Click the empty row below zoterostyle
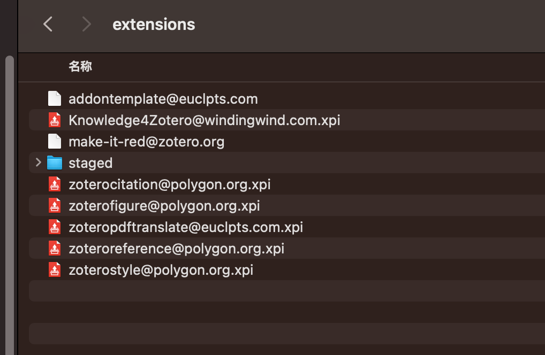The height and width of the screenshot is (355, 545). click(x=287, y=291)
